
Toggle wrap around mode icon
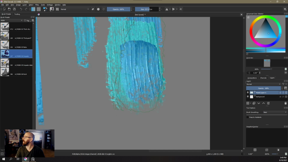coord(181,9)
